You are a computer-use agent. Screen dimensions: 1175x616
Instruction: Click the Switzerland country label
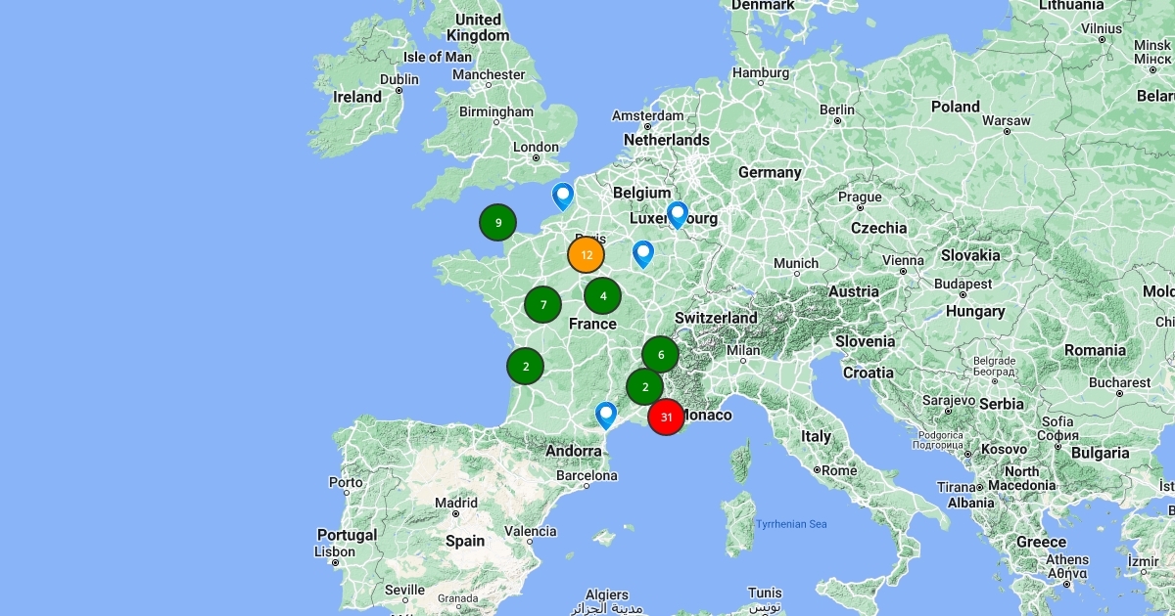pos(716,318)
